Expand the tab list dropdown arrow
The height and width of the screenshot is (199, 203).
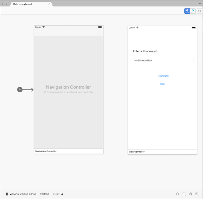click(200, 4)
